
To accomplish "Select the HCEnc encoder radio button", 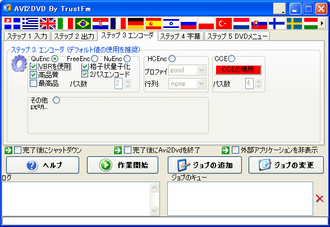I will (172, 58).
